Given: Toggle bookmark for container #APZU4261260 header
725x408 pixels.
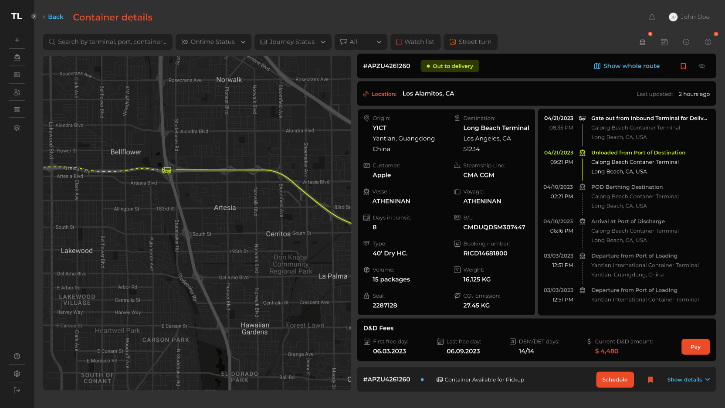Looking at the screenshot, I should click(683, 66).
